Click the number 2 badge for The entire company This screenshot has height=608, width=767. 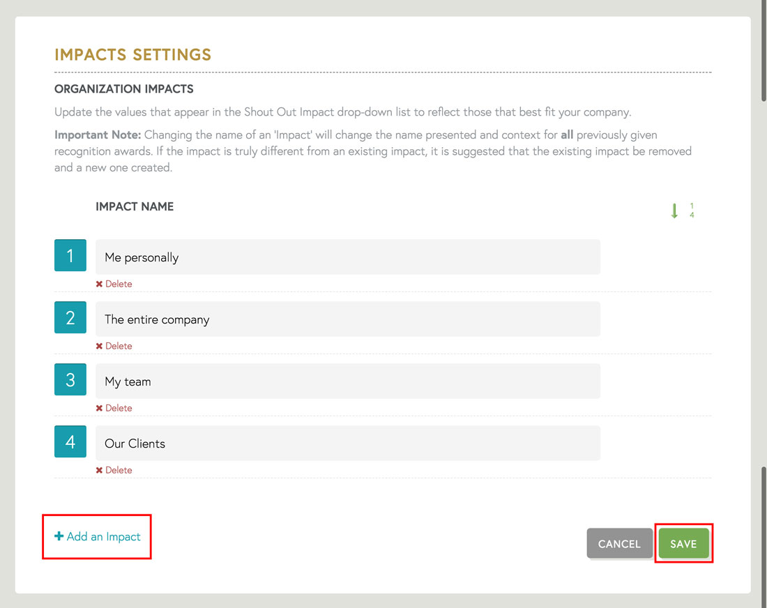click(70, 317)
